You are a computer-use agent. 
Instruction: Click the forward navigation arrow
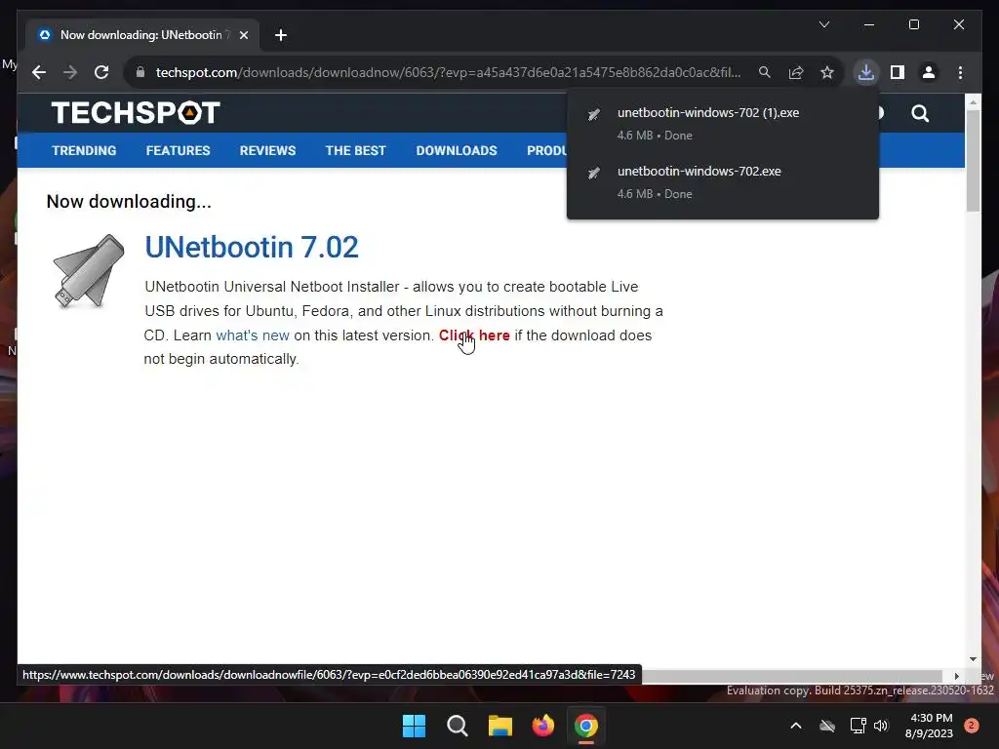(70, 72)
